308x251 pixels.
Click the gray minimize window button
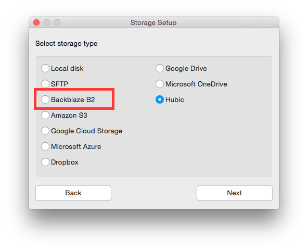(47, 22)
